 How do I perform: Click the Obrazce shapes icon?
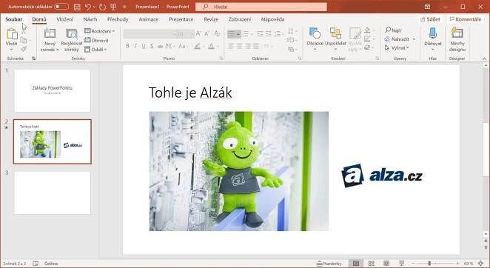coord(315,33)
